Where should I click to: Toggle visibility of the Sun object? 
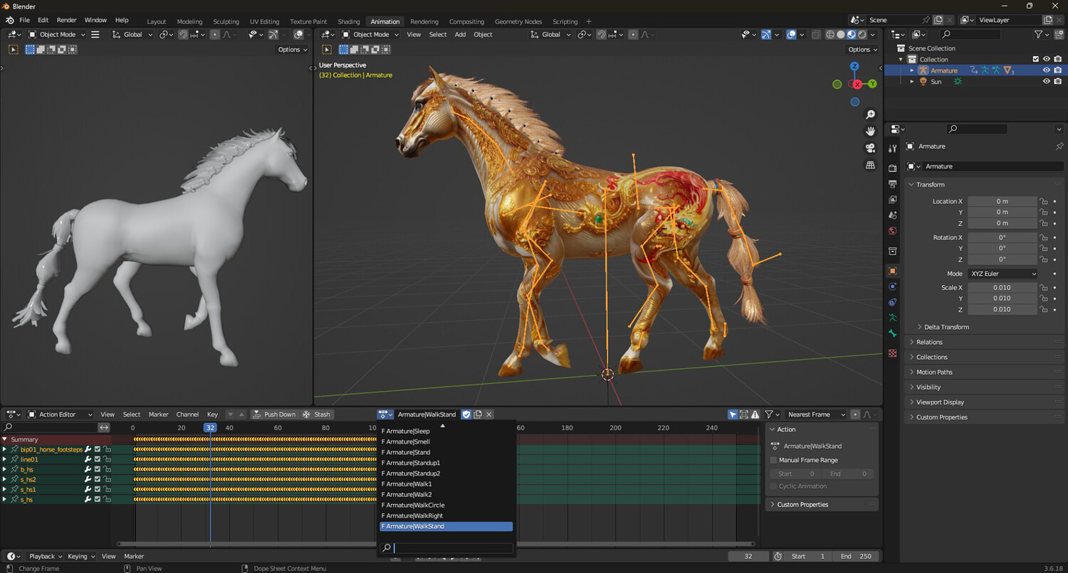tap(1047, 82)
